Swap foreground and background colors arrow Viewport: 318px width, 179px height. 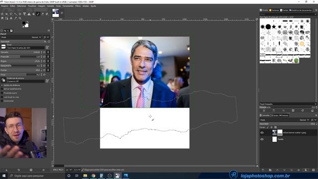tap(27, 22)
